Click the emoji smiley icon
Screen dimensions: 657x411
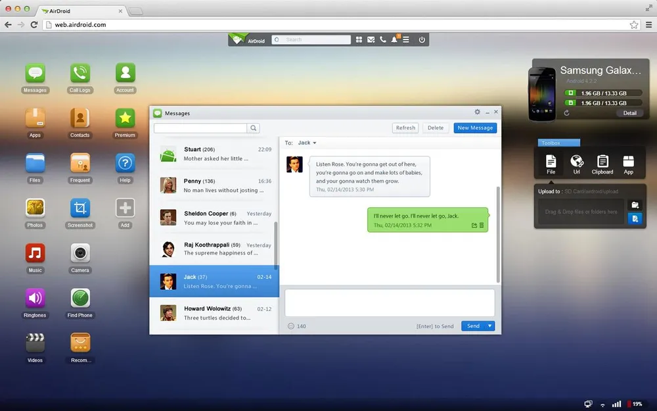point(291,326)
